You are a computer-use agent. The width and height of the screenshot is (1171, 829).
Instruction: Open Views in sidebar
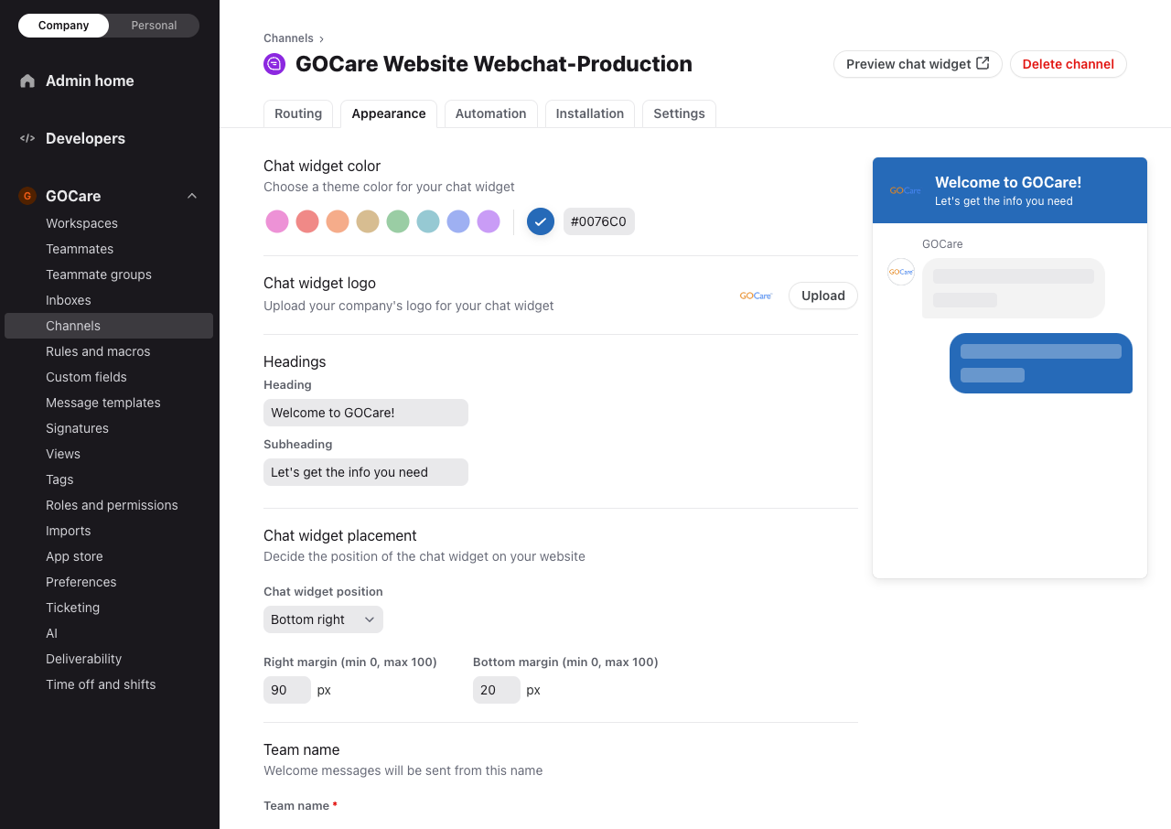click(x=109, y=454)
